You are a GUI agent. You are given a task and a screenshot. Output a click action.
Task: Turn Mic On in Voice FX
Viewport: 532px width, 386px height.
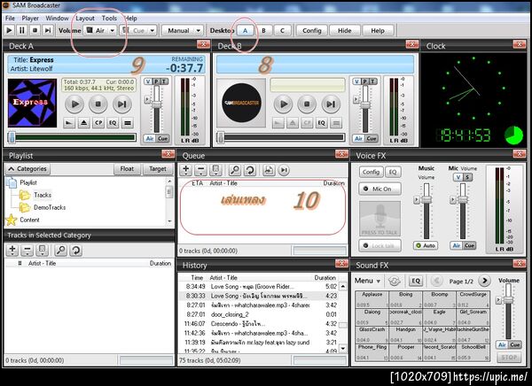(379, 189)
